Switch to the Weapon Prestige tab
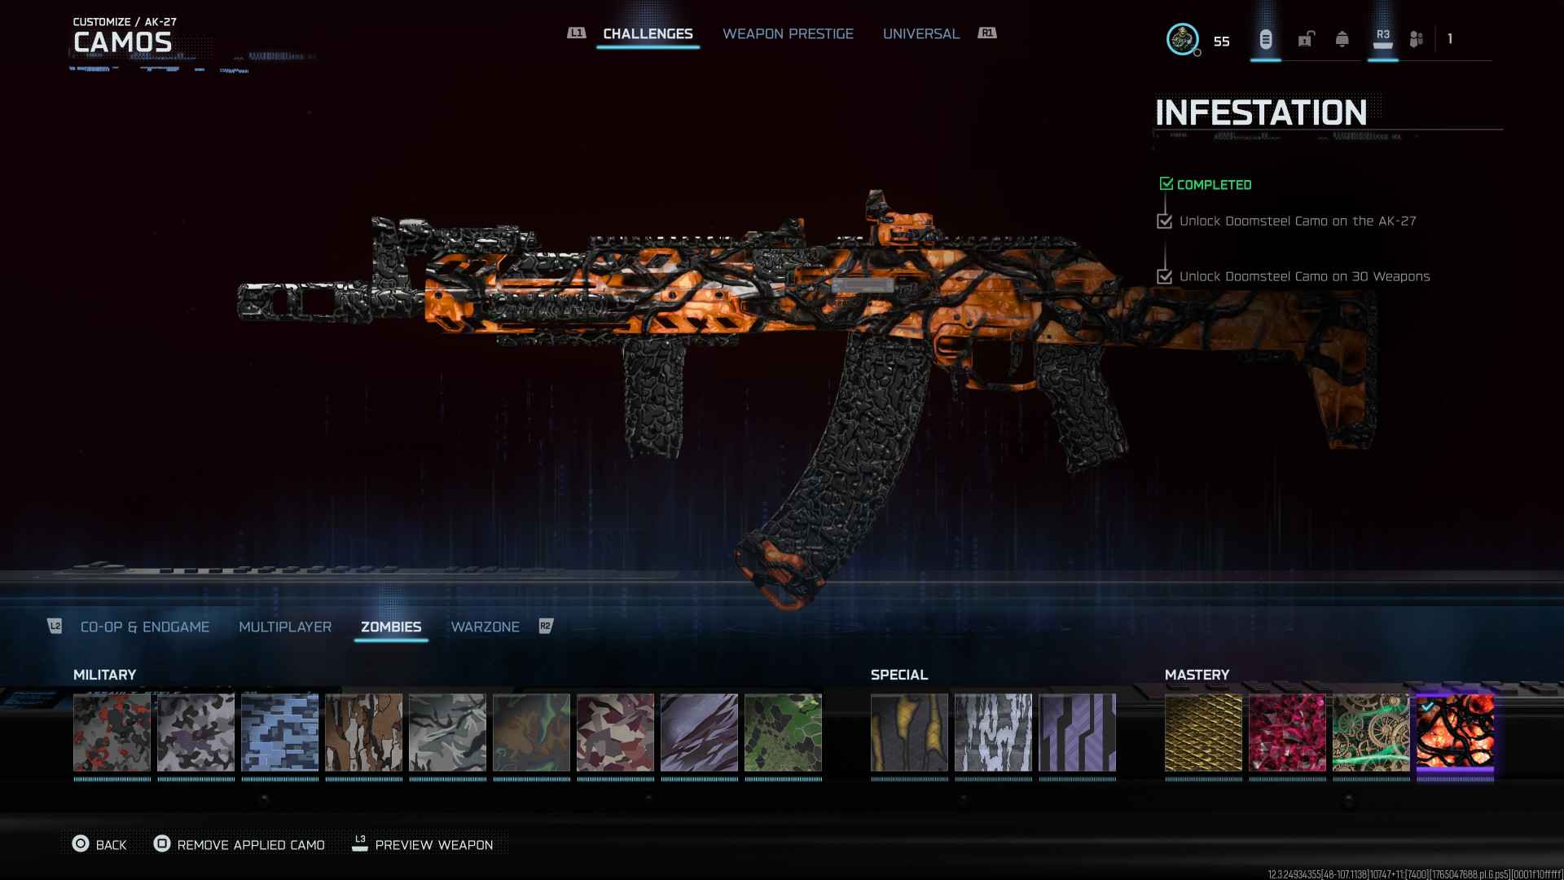1564x880 pixels. click(x=789, y=33)
